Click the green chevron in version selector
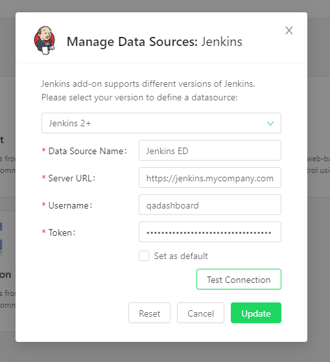 [x=270, y=123]
